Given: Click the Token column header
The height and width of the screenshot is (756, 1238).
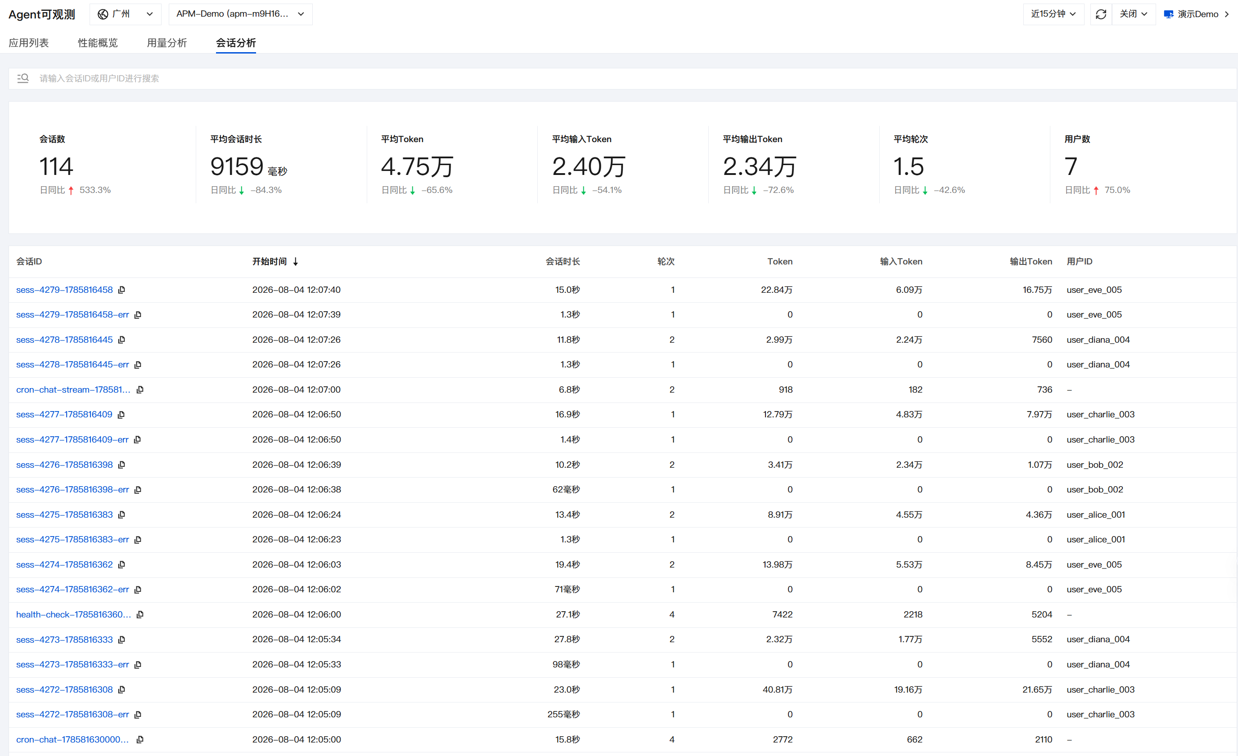Looking at the screenshot, I should coord(780,262).
